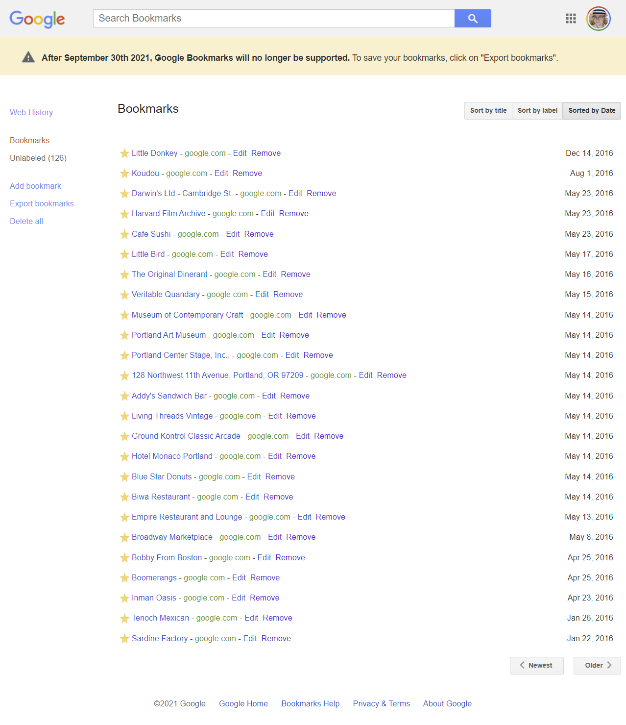Screen dimensions: 626x725
Task: Click Export bookmarks
Action: [42, 203]
